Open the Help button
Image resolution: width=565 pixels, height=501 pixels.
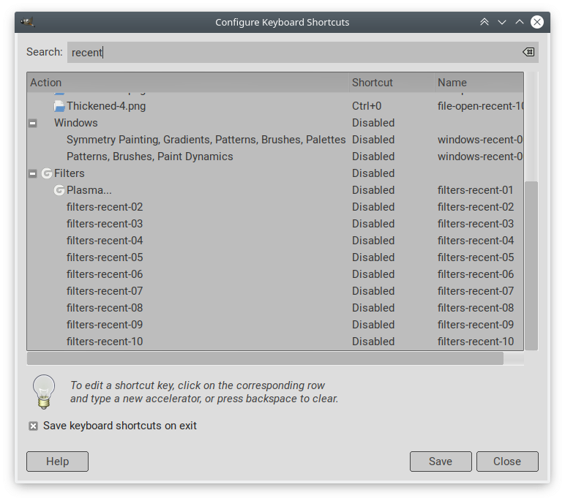(57, 462)
